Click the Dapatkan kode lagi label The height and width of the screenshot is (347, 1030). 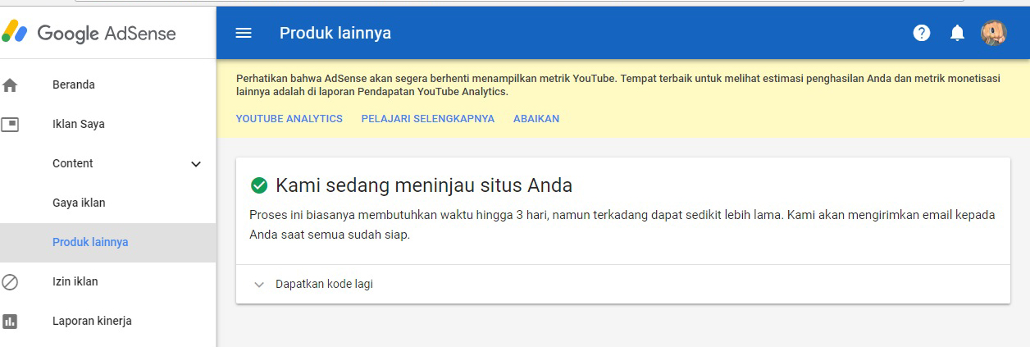pos(325,284)
